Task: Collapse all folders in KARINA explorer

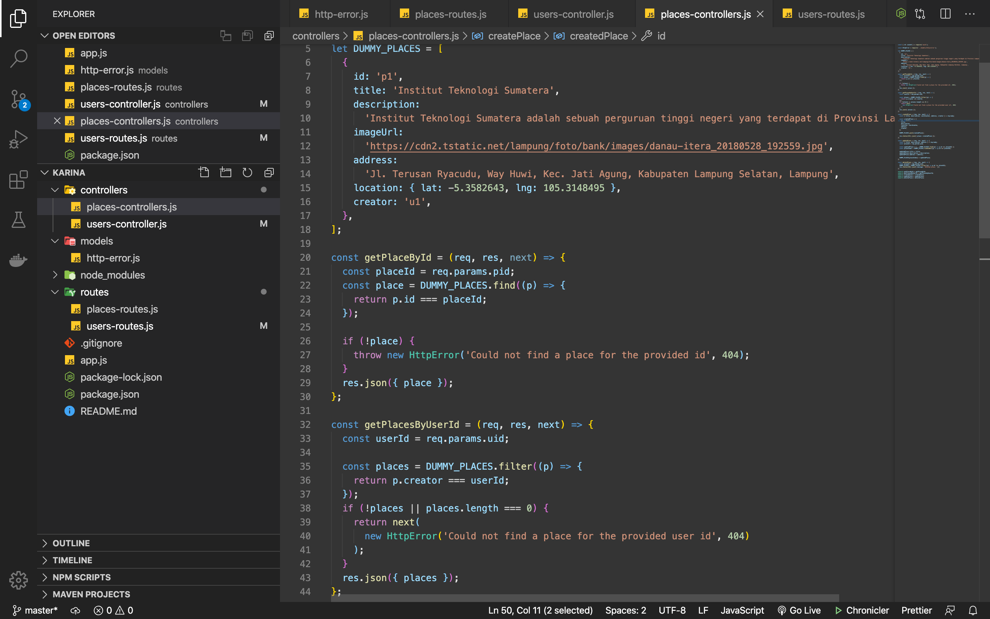Action: click(x=269, y=173)
